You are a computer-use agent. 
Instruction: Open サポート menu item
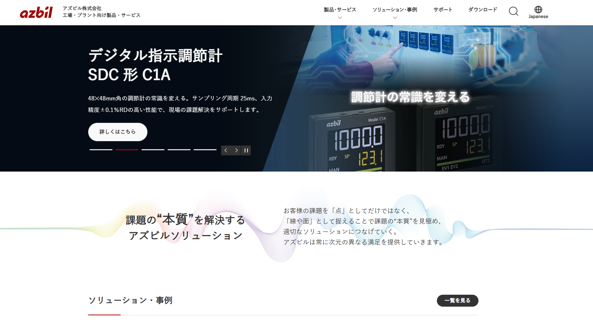(443, 10)
